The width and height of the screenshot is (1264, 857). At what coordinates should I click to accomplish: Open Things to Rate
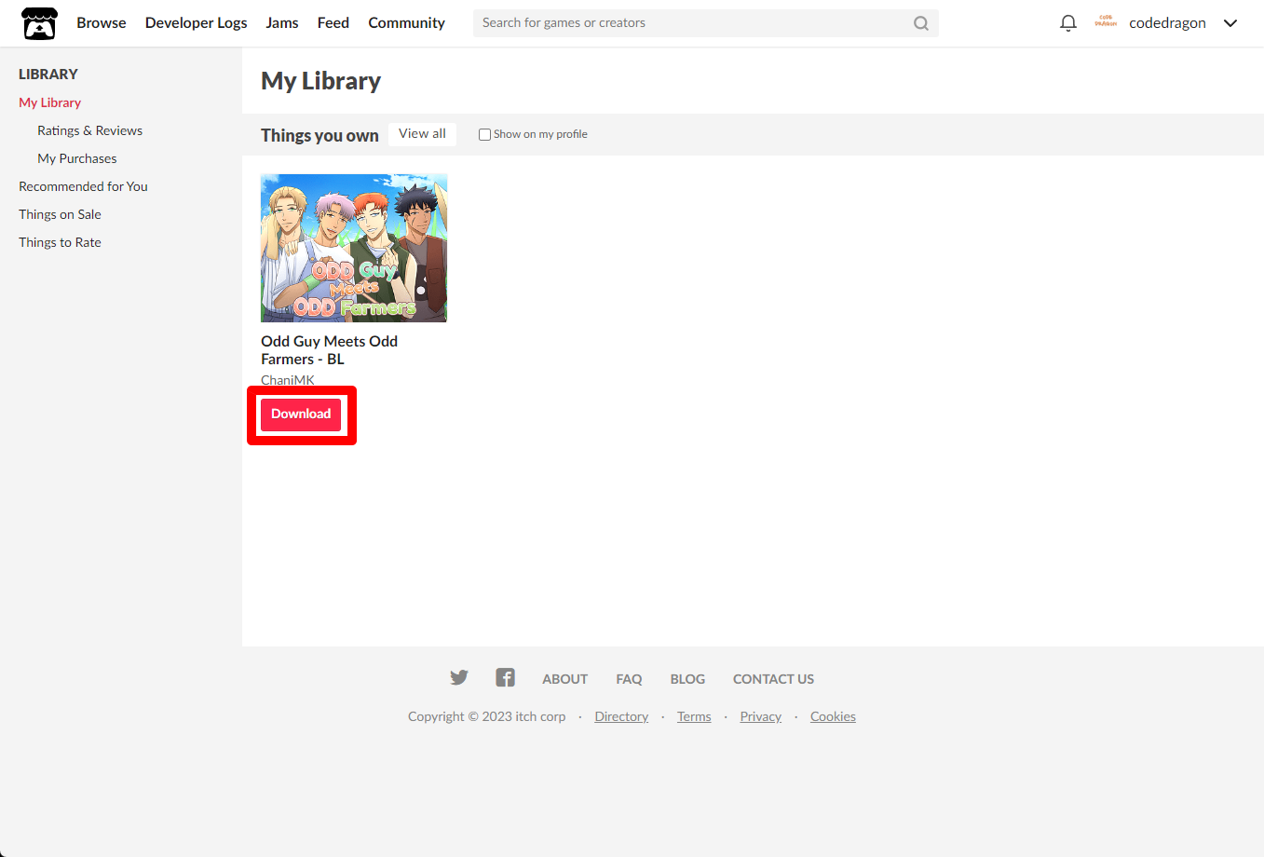tap(61, 242)
